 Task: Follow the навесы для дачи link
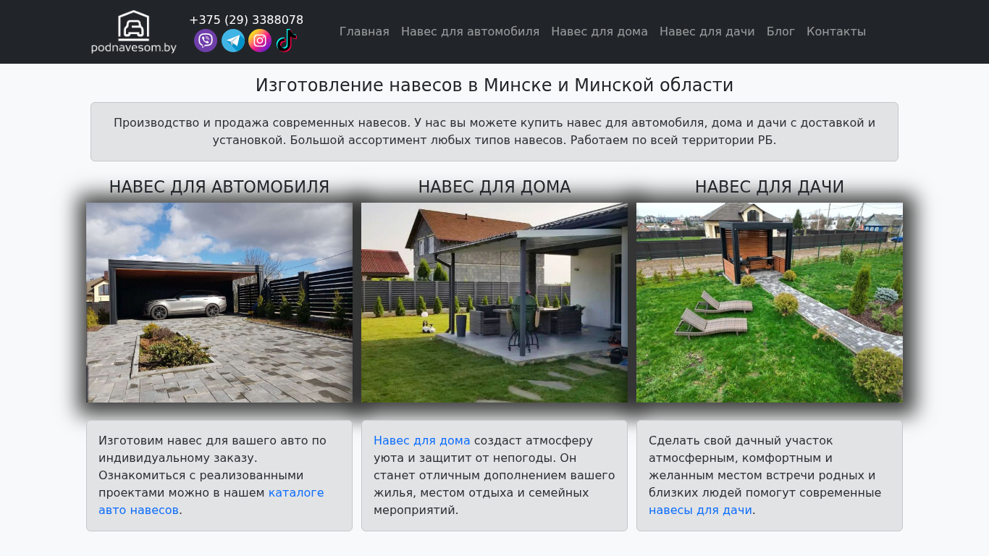click(x=700, y=510)
